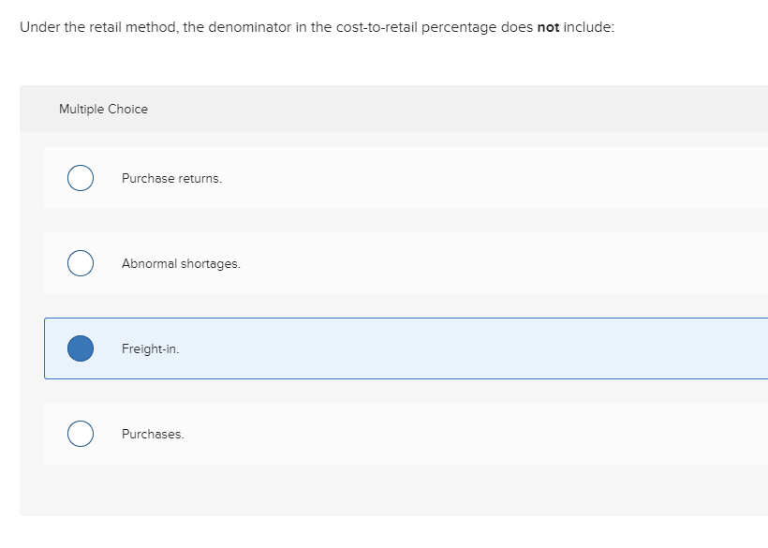This screenshot has width=768, height=548.
Task: Click the filled Freight-in radio button
Action: [x=80, y=348]
